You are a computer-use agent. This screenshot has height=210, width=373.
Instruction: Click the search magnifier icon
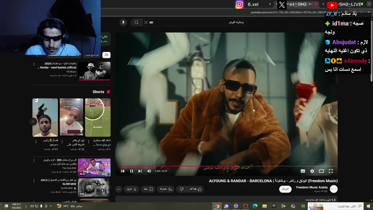point(136,22)
